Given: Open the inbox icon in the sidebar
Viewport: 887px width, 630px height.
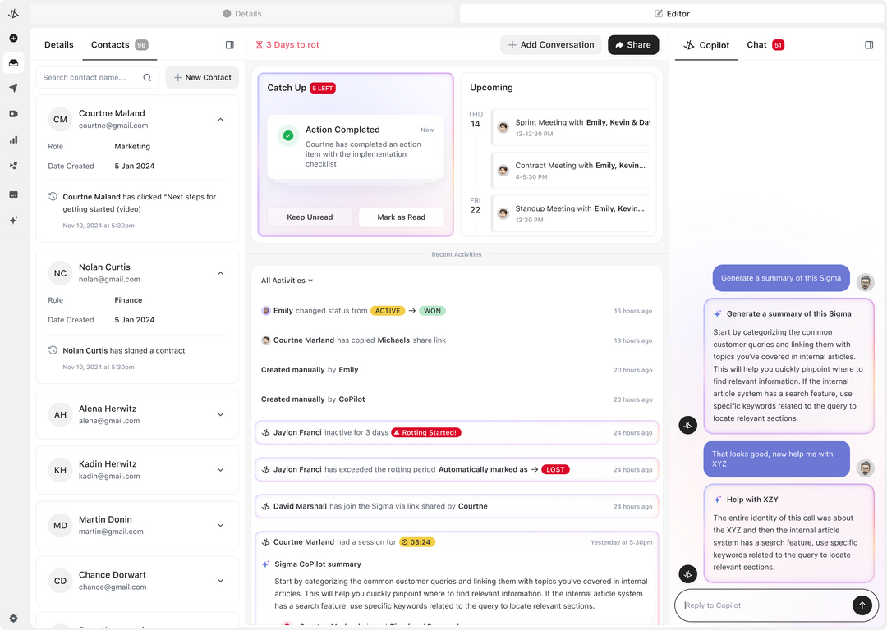Looking at the screenshot, I should tap(13, 63).
